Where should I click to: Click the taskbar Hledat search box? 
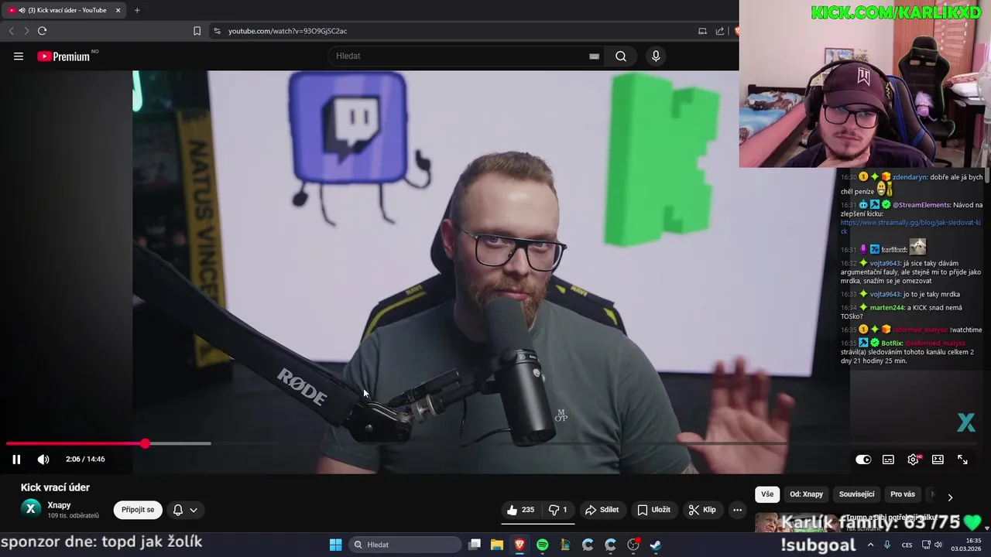[x=404, y=545]
